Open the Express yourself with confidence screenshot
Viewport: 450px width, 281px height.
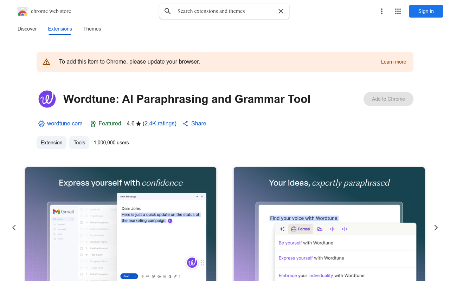click(x=121, y=224)
